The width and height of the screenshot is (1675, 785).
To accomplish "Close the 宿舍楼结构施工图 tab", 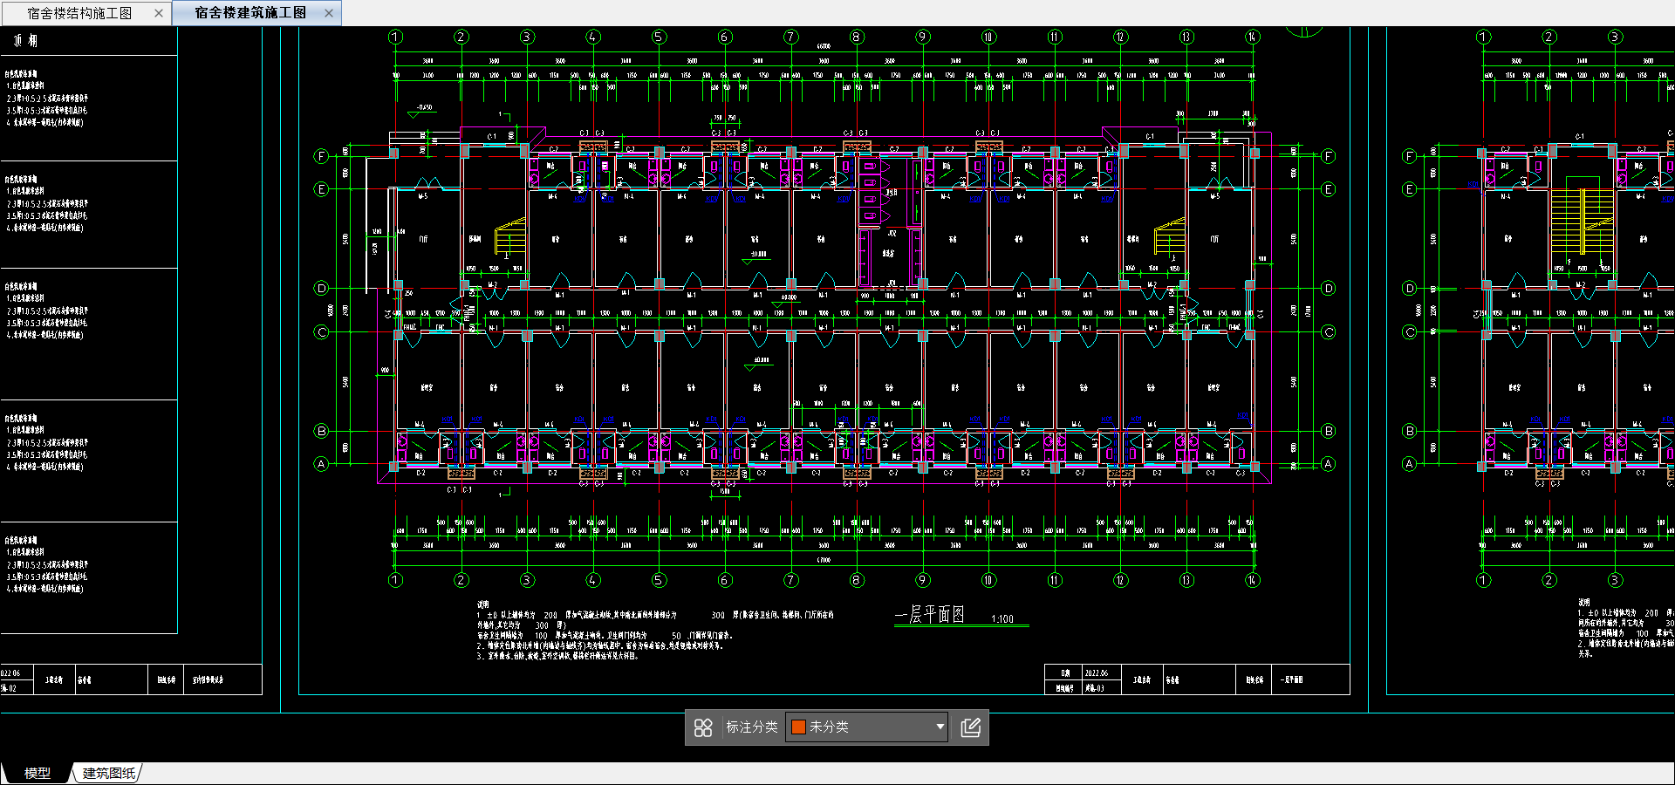I will tap(158, 13).
